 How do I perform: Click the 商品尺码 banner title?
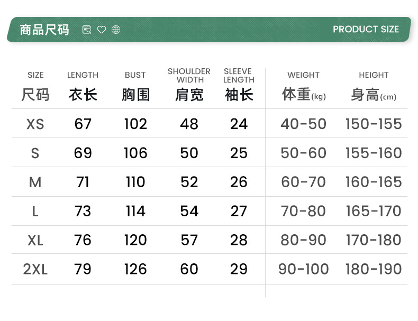(x=44, y=30)
